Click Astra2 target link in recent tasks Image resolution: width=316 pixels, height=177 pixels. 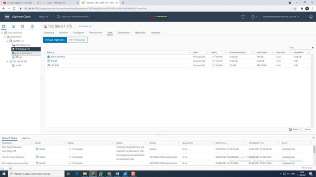tap(42, 163)
